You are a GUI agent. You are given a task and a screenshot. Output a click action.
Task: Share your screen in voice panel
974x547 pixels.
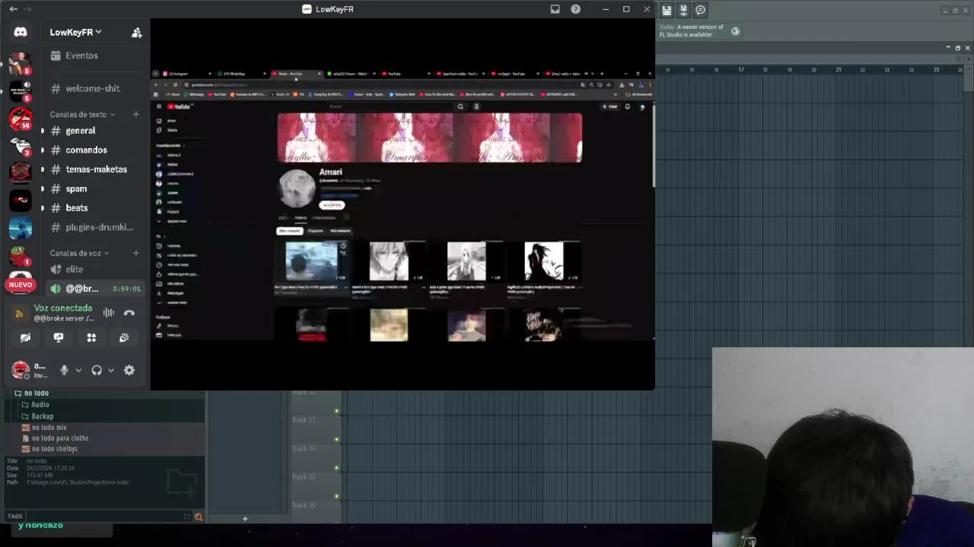[59, 337]
